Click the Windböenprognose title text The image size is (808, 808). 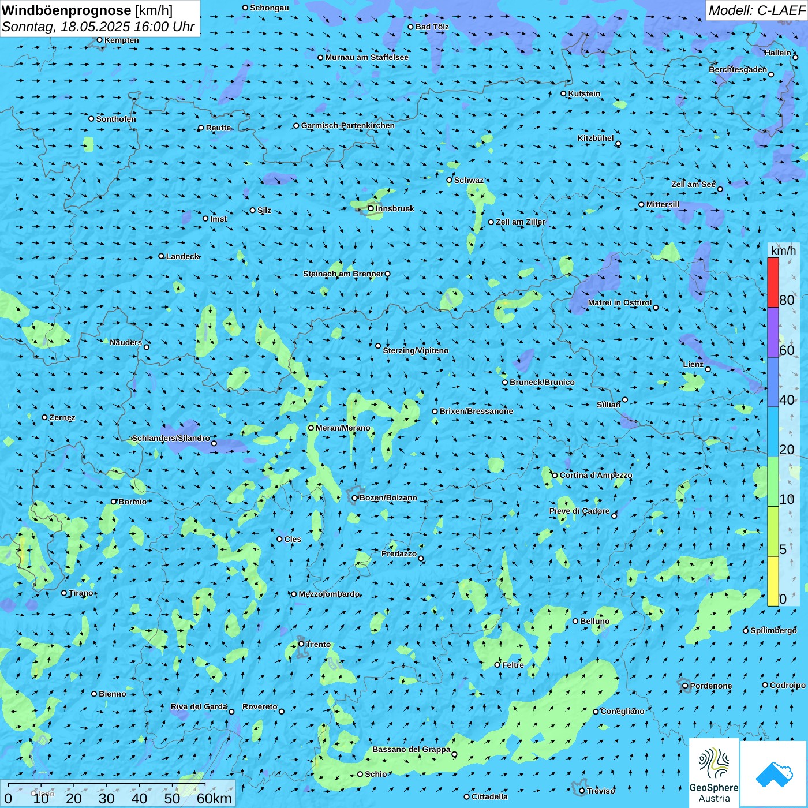[66, 10]
